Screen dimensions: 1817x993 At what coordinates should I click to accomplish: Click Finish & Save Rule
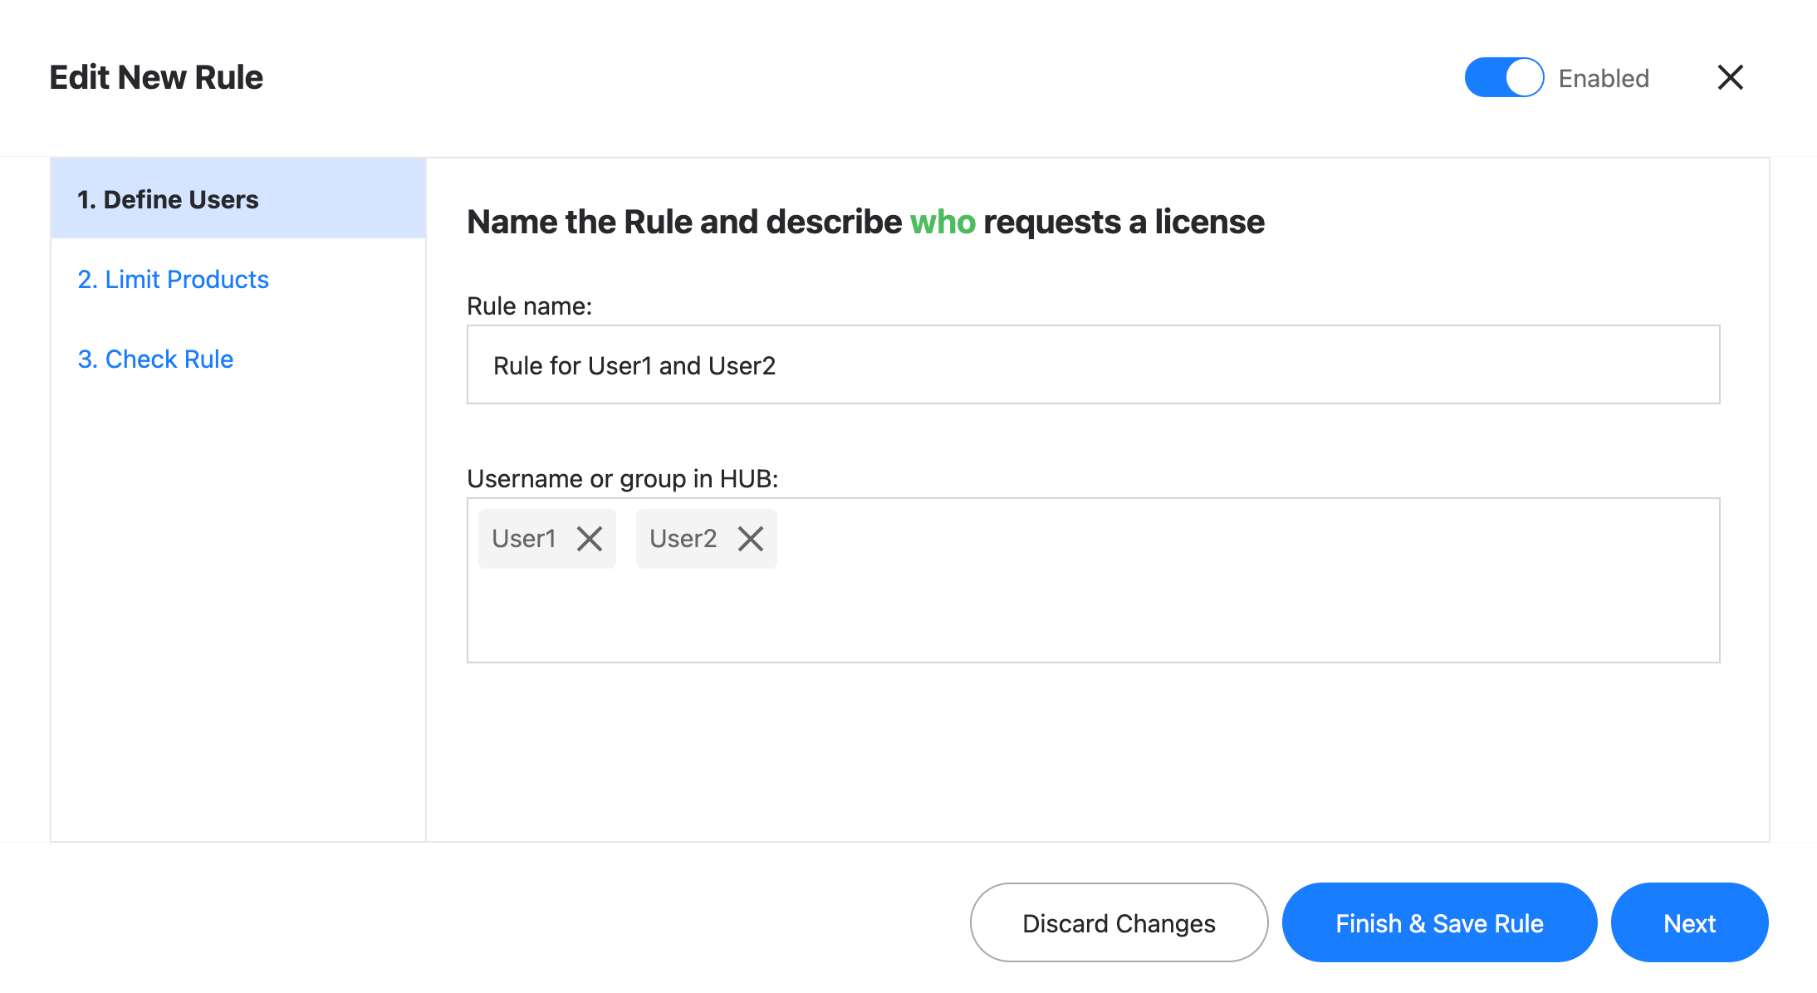(x=1439, y=922)
